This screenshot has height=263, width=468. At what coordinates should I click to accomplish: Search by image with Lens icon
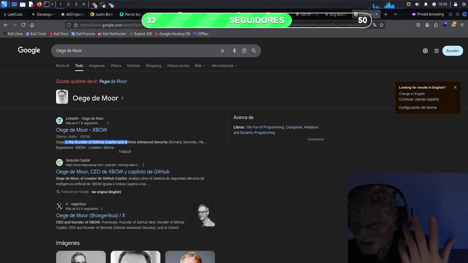coord(244,51)
